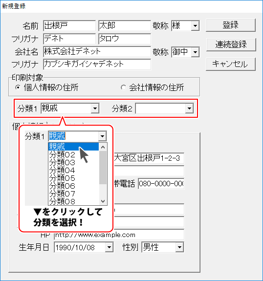
Task: Expand the 分類1 dropdown in red box
Action: point(95,108)
